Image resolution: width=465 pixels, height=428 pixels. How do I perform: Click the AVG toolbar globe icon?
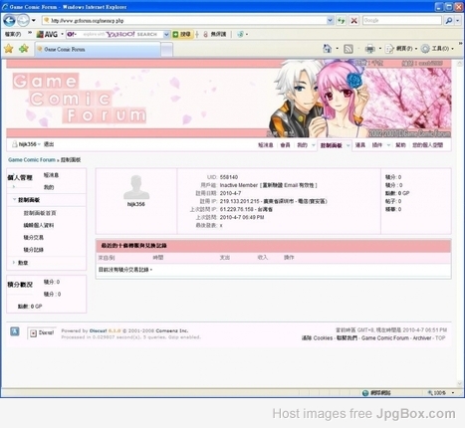click(240, 34)
